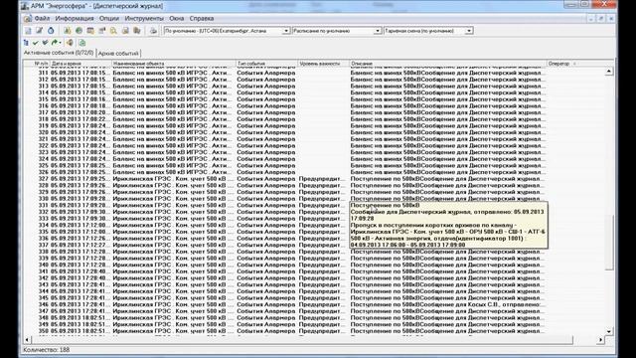Open the Файл menu
This screenshot has height=358, width=636.
click(42, 19)
